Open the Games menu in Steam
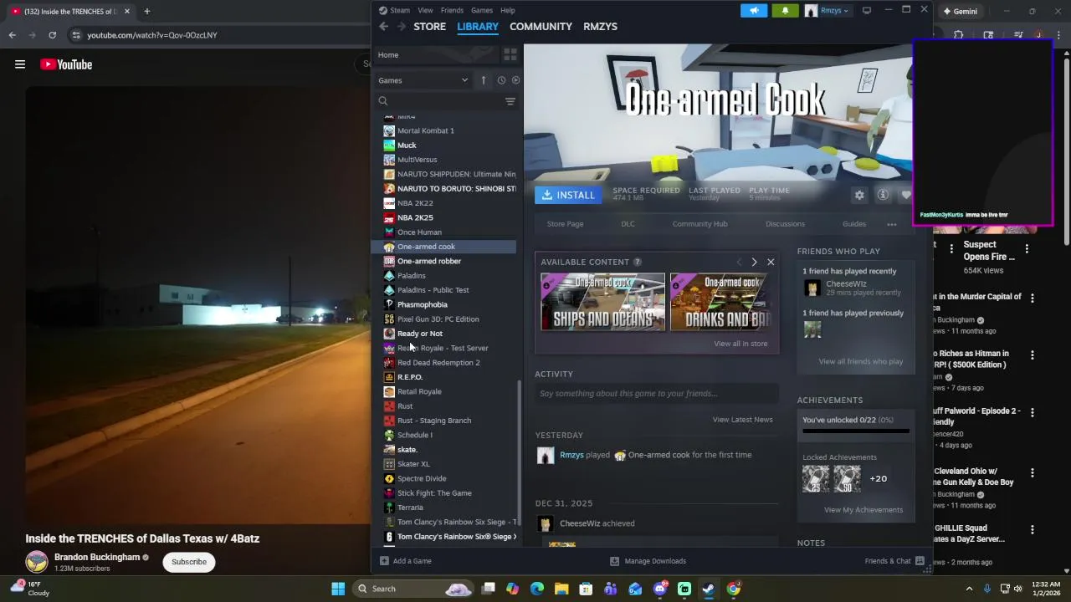Viewport: 1071px width, 602px height. 482,11
